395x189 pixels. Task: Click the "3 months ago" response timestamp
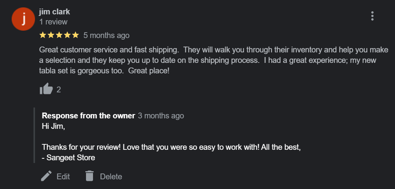click(x=161, y=116)
